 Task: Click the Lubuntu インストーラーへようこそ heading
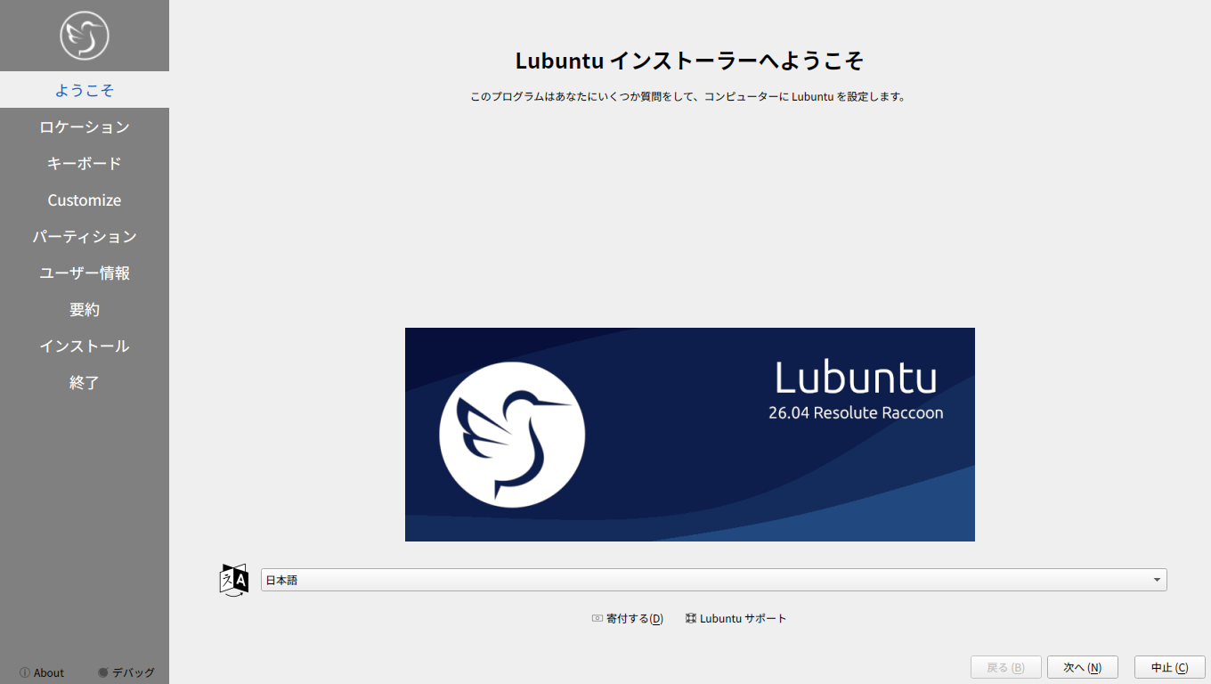click(690, 61)
